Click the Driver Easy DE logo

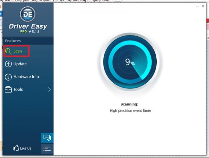(x=28, y=14)
